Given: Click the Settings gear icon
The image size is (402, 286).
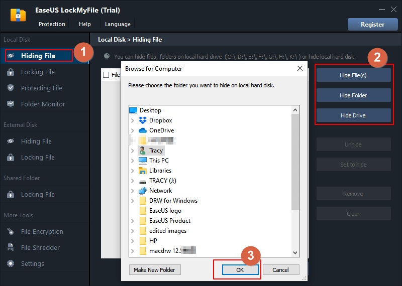Looking at the screenshot, I should tap(11, 263).
